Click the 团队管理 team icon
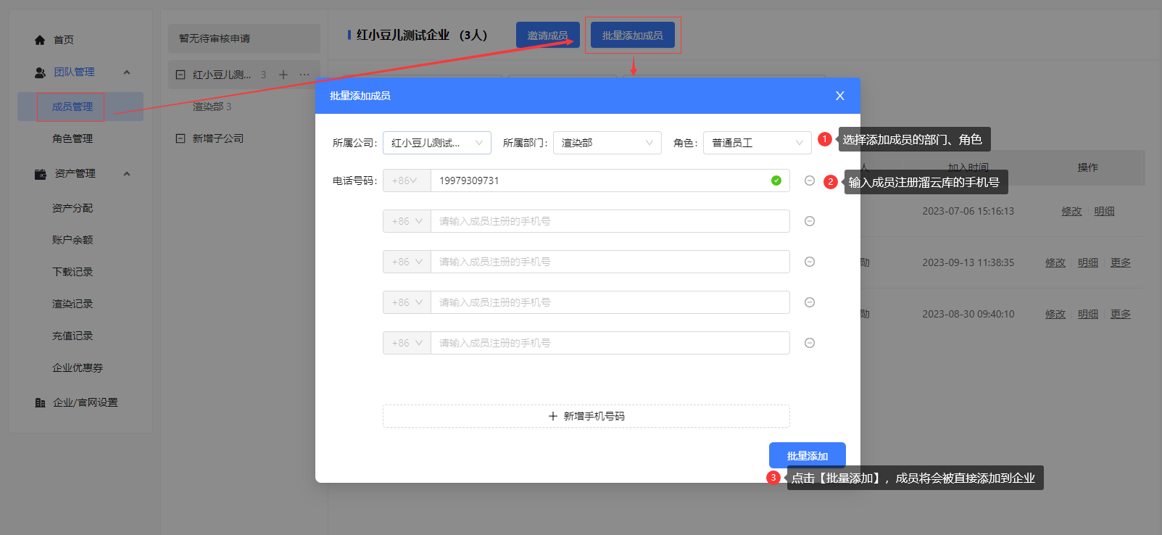Screen dimensions: 1162x535 tap(40, 72)
